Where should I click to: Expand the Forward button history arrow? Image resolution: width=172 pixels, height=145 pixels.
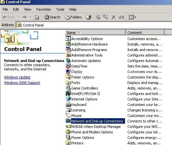pos(30,17)
